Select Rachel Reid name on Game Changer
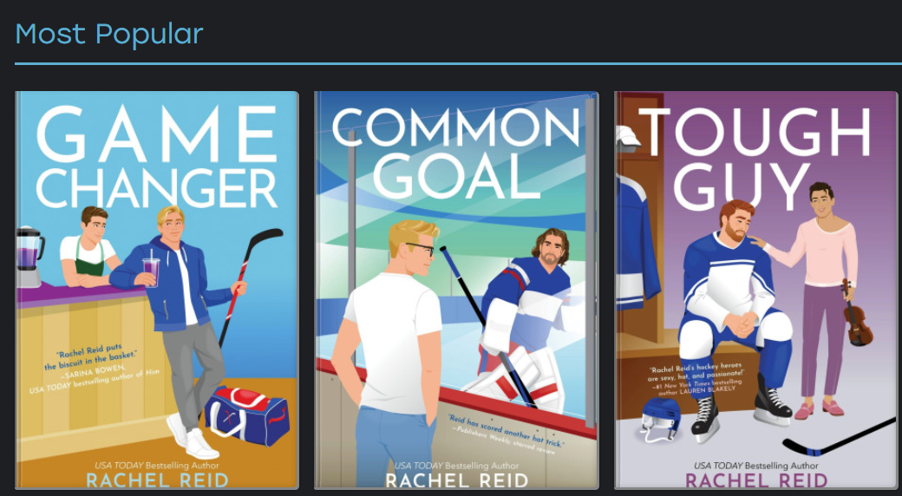Screen dimensions: 902x496 pos(157,480)
